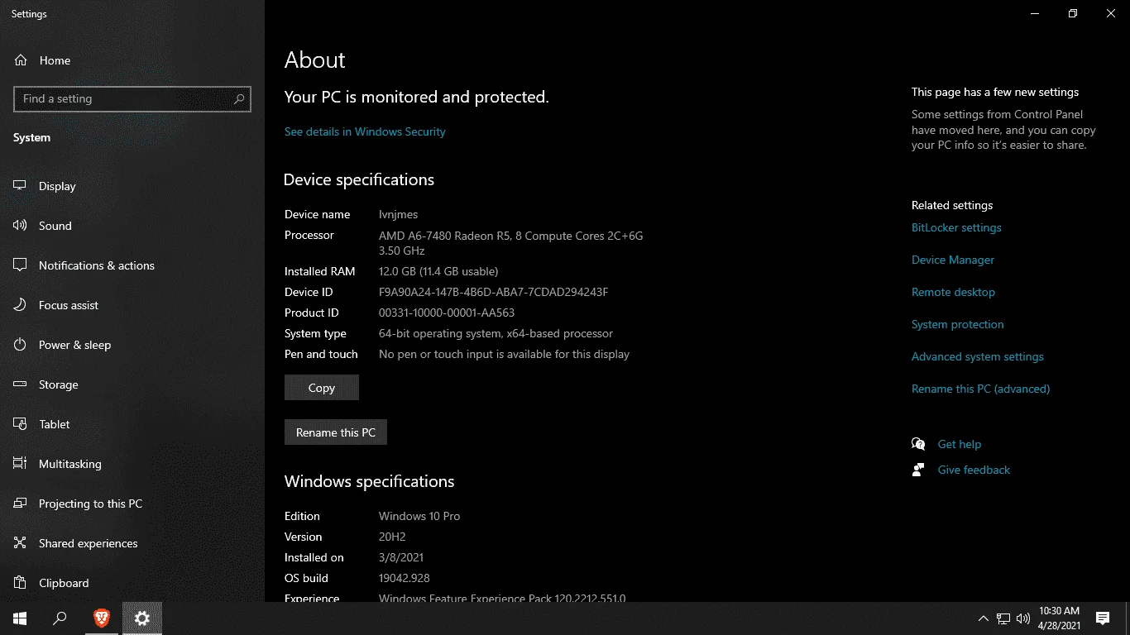The height and width of the screenshot is (635, 1130).
Task: Click the Windows 10 Pro edition text
Action: pyautogui.click(x=419, y=516)
